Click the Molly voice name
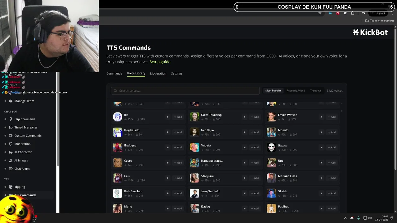The width and height of the screenshot is (397, 223). [x=128, y=207]
